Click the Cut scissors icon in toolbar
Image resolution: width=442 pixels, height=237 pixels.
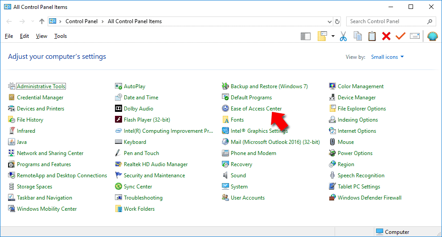pos(343,36)
